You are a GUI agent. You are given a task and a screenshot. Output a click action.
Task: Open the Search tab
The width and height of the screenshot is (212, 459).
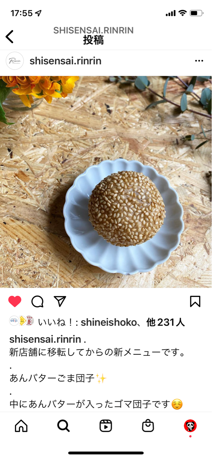click(63, 426)
